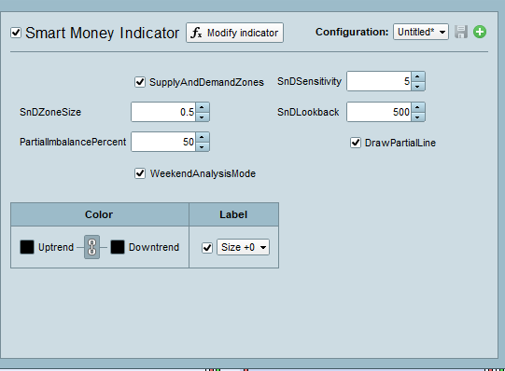The width and height of the screenshot is (505, 371).
Task: Click the Smart Money Indicator title text
Action: 102,33
